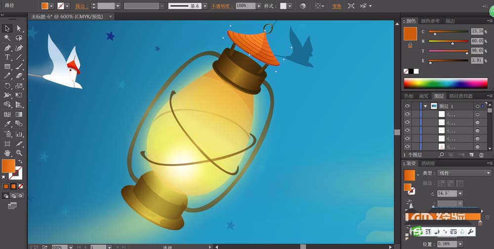The height and width of the screenshot is (249, 494).
Task: Select the Selection tool (black arrow)
Action: click(7, 28)
